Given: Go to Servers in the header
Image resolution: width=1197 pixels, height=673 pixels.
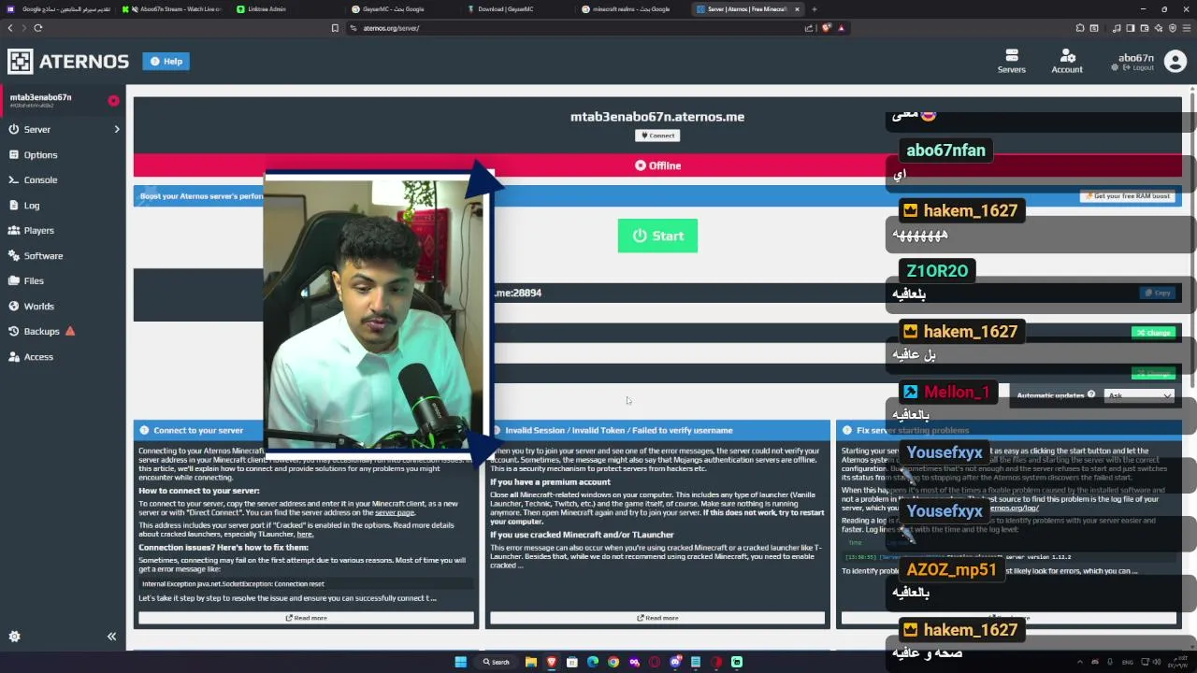Looking at the screenshot, I should 1011,62.
